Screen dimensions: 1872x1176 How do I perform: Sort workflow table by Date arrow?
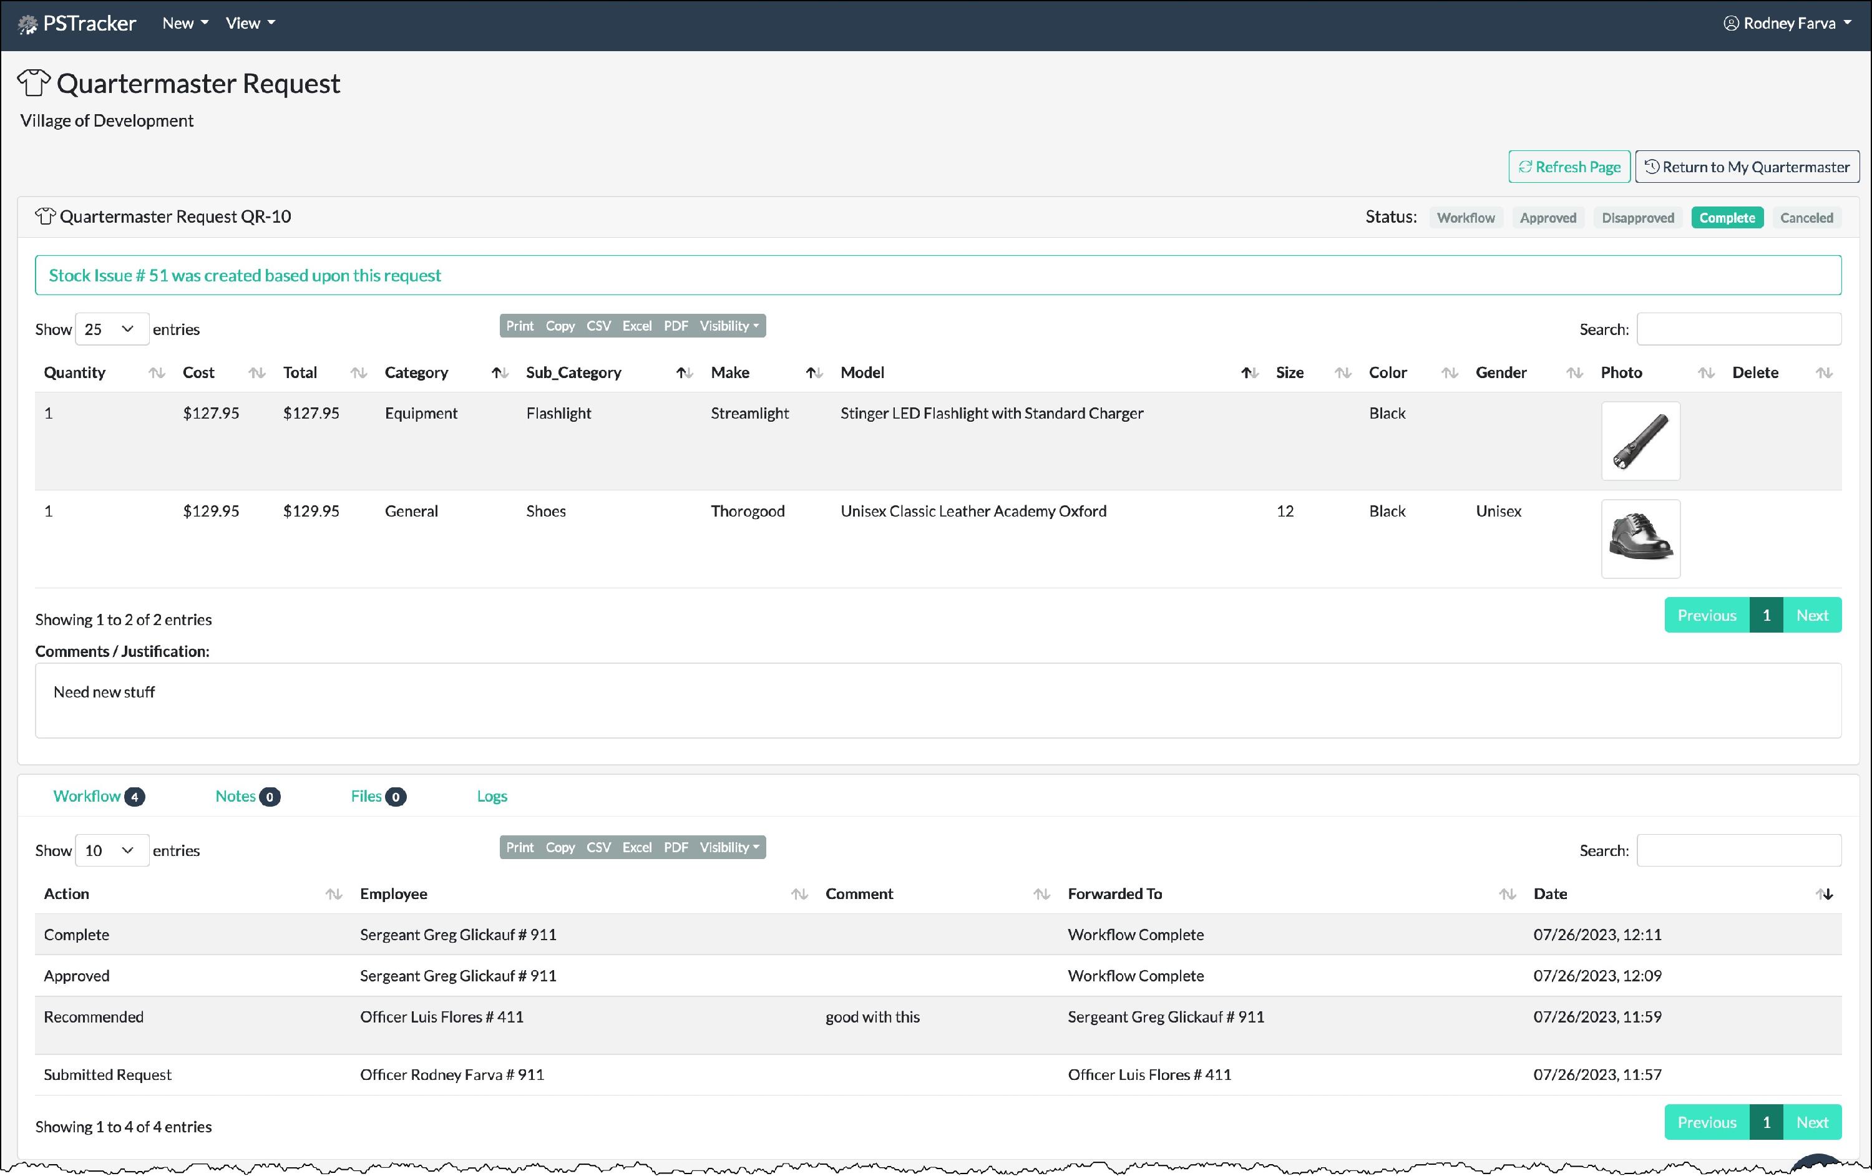pos(1824,894)
